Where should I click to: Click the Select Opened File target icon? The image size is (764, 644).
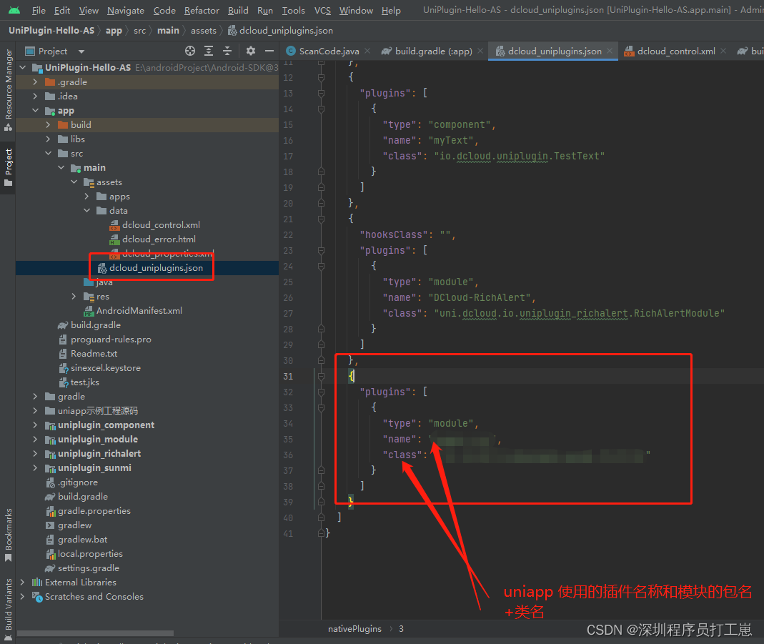tap(190, 51)
